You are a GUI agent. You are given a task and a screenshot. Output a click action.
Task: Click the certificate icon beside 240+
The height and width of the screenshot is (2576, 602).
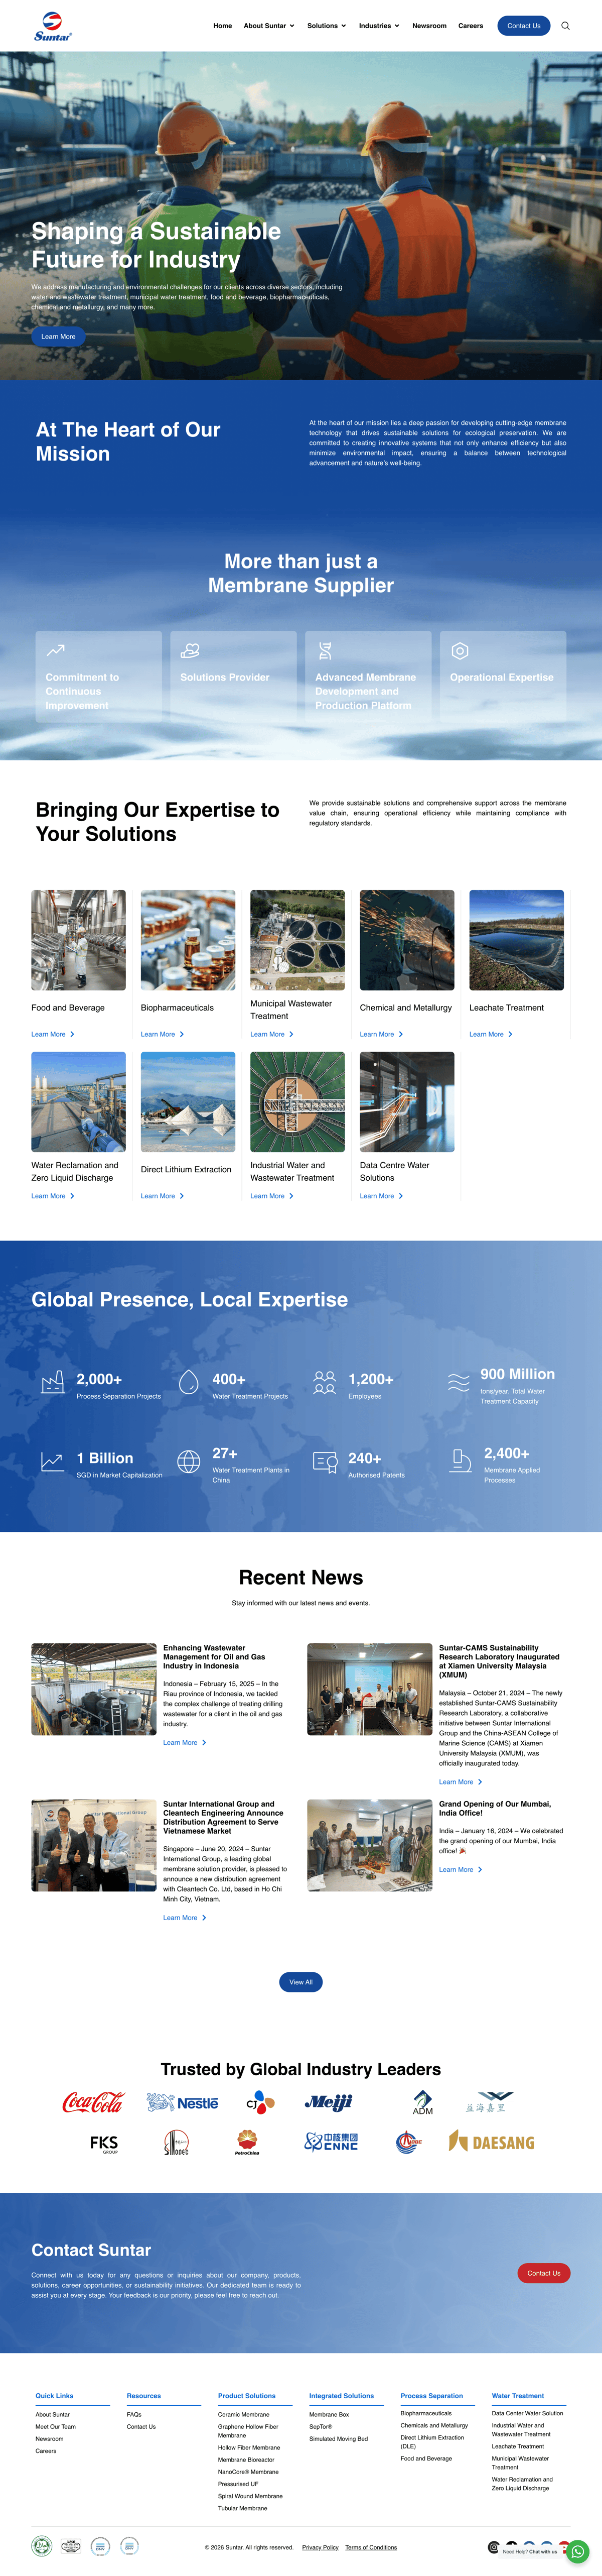[325, 1461]
